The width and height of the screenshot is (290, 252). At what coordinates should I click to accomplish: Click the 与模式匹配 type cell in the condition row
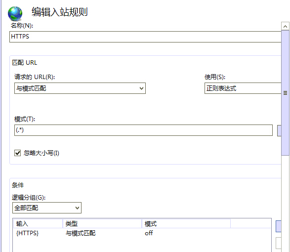pos(81,233)
